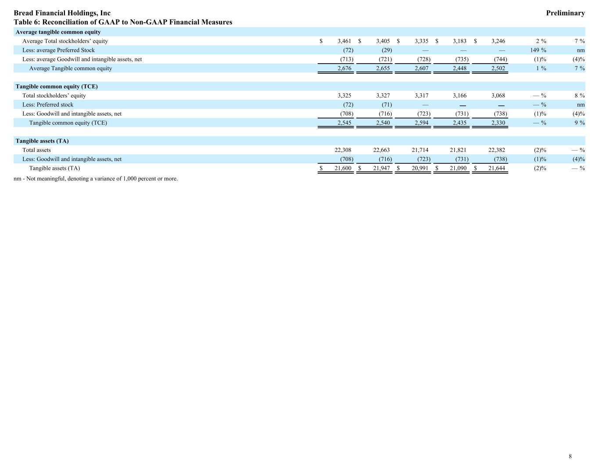Click the 2,676 average tangible equity total
Screen dimensions: 599x463
344,68
